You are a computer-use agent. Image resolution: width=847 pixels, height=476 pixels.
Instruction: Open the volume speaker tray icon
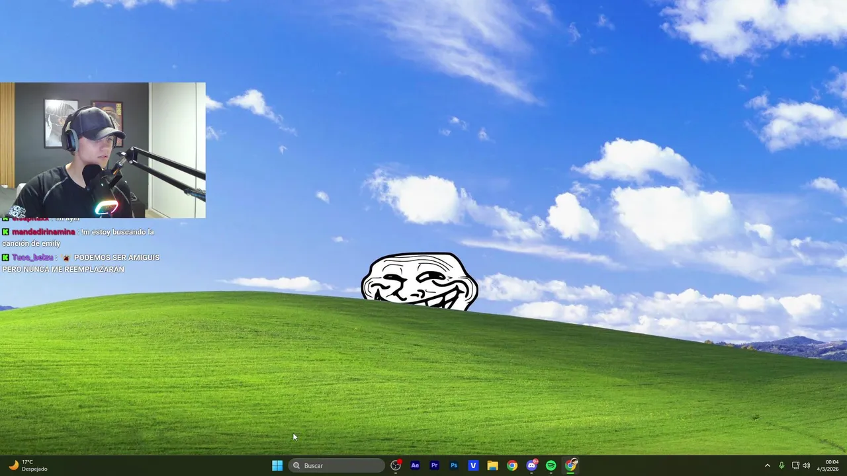[x=807, y=465]
